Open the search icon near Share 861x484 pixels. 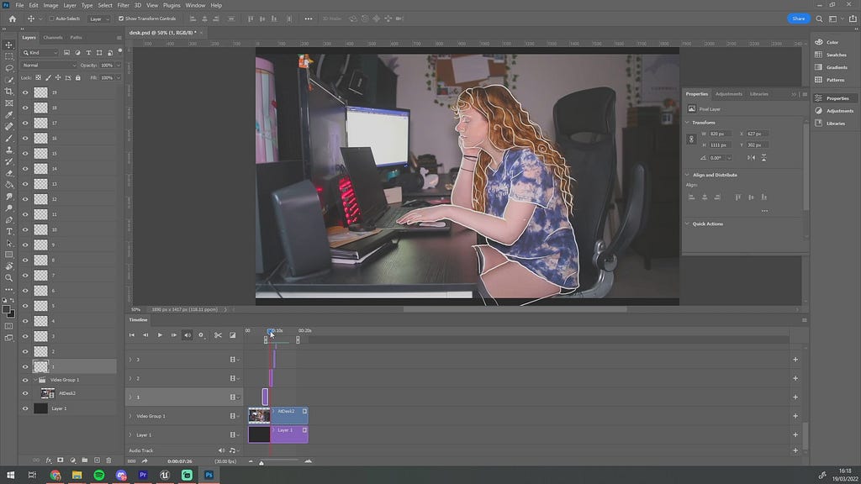[819, 18]
